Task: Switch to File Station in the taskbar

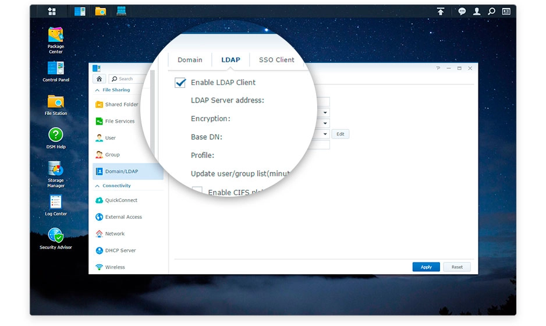Action: [x=101, y=12]
